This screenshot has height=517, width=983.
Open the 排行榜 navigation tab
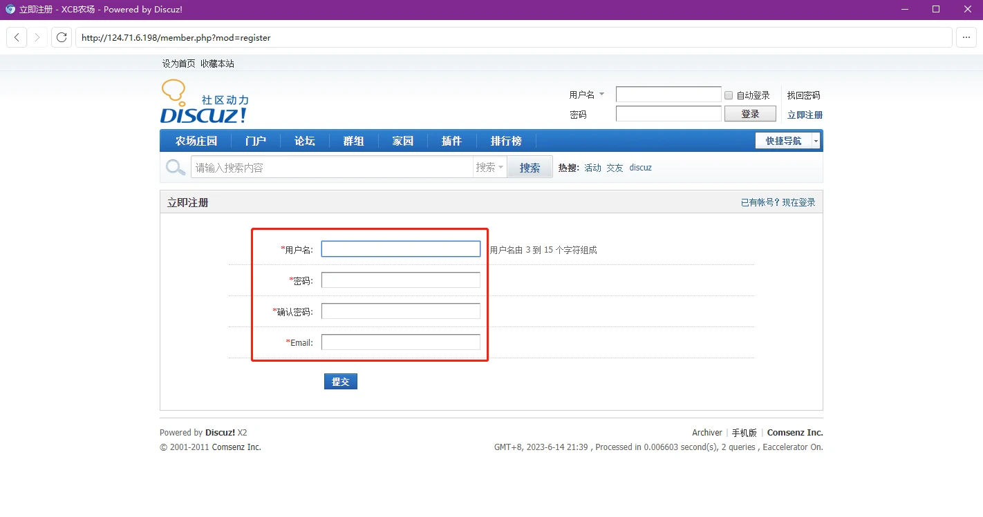(x=506, y=141)
